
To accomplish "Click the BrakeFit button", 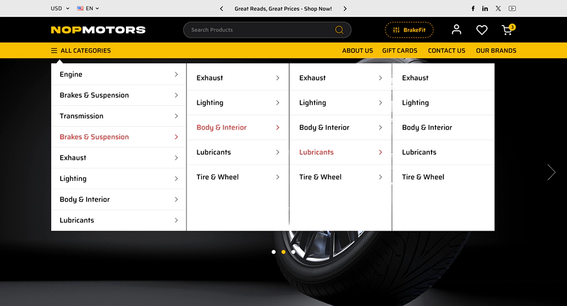I will click(x=409, y=30).
